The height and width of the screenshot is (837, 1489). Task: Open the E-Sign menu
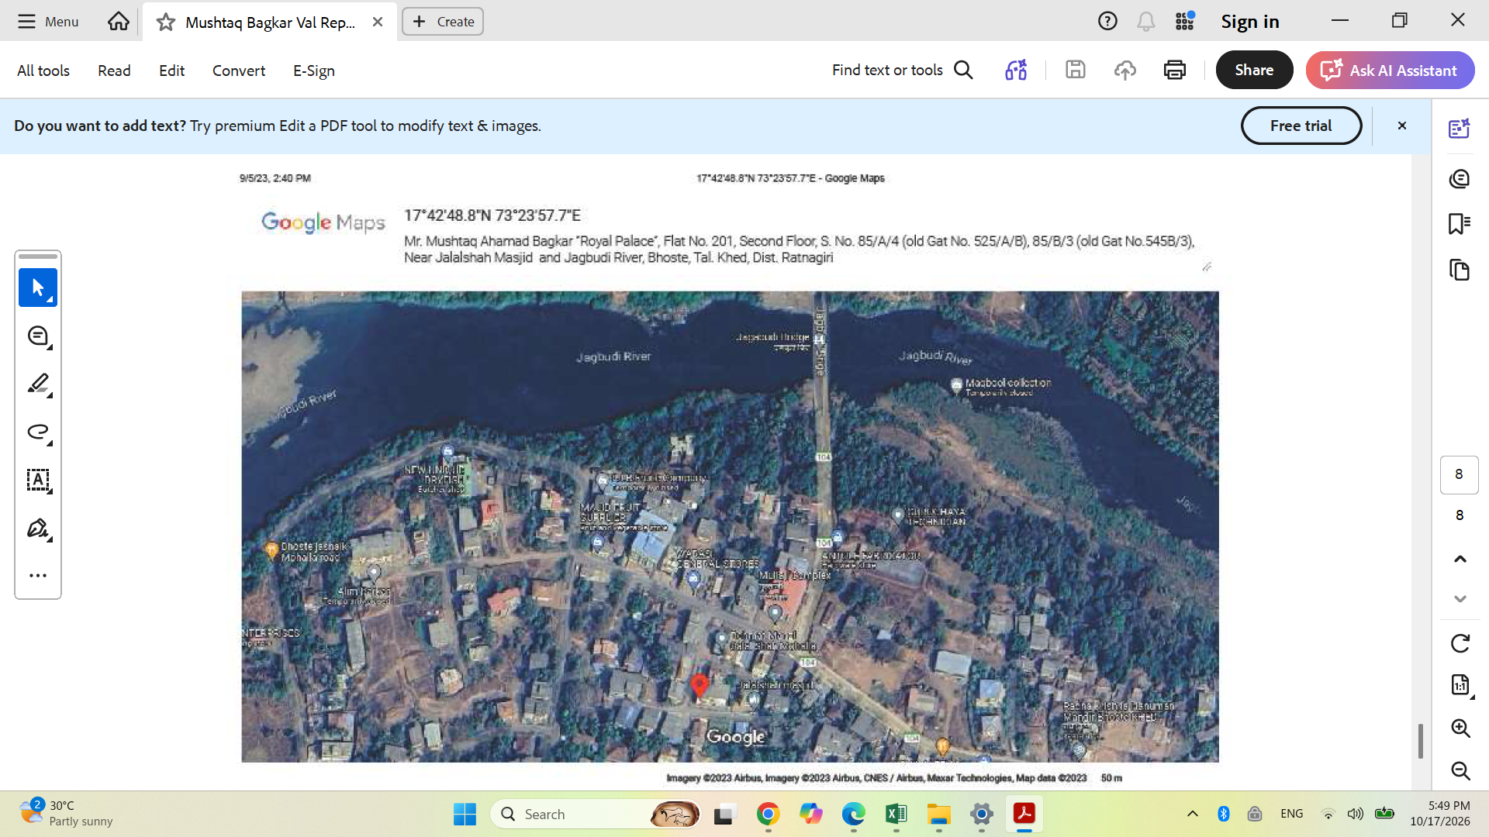pyautogui.click(x=314, y=71)
